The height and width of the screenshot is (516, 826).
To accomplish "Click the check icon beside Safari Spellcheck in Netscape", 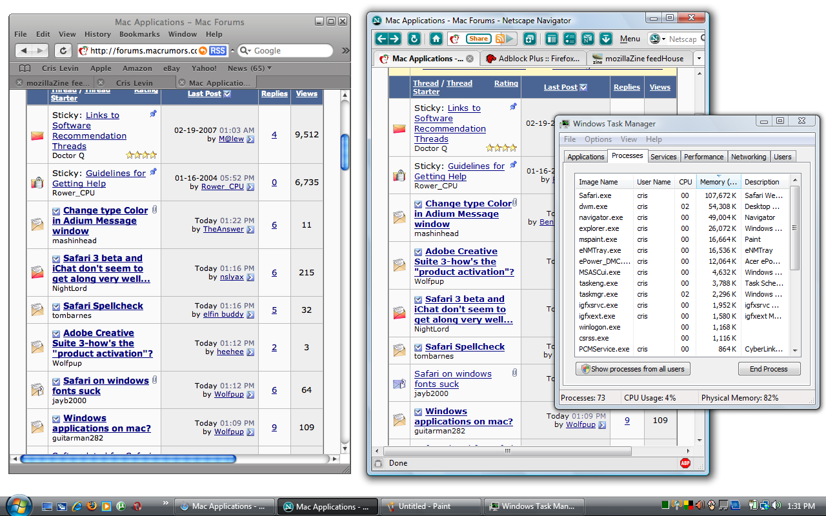I will [x=418, y=347].
